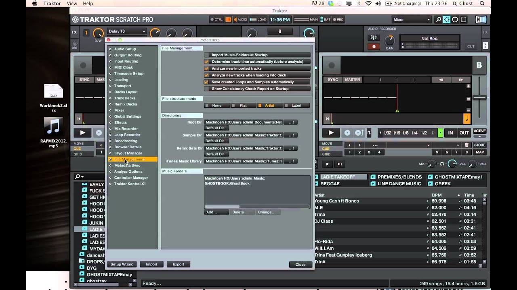Toggle Analyze new imported tracks checkbox

pos(207,68)
